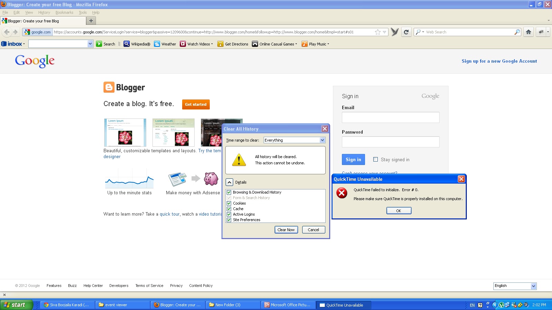Switch to New Folder (3) taskbar item
Viewport: 552px width, 310px height.
(x=234, y=305)
